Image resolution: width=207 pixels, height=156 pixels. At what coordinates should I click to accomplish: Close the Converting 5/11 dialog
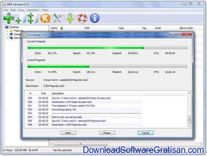pos(187,34)
